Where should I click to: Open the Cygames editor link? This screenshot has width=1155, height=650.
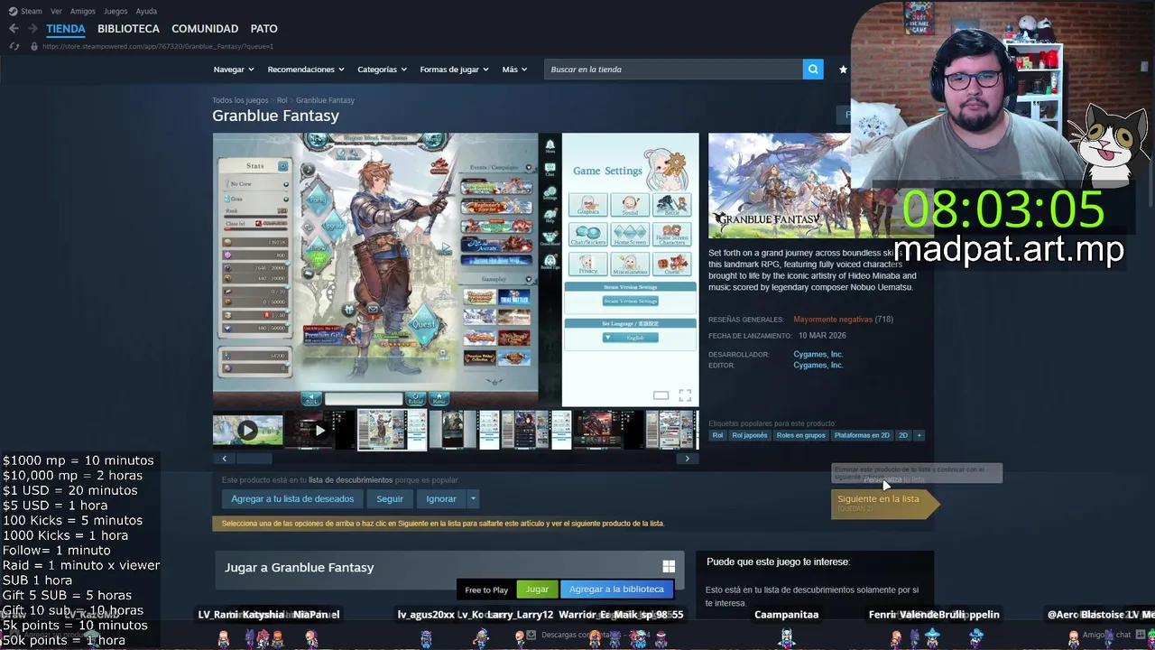point(818,366)
